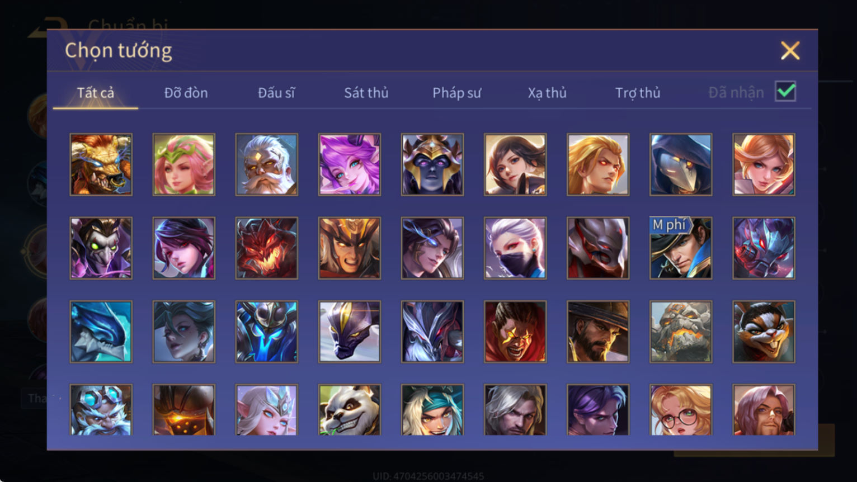857x482 pixels.
Task: Close the Chọn tướng dialog
Action: point(790,51)
